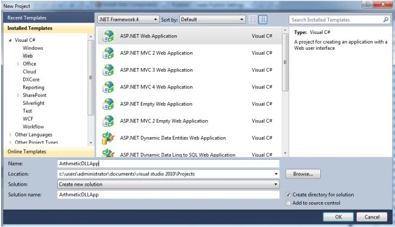Click the Dynamic Data Linq to SQL icon
This screenshot has height=227, width=395.
pos(108,153)
